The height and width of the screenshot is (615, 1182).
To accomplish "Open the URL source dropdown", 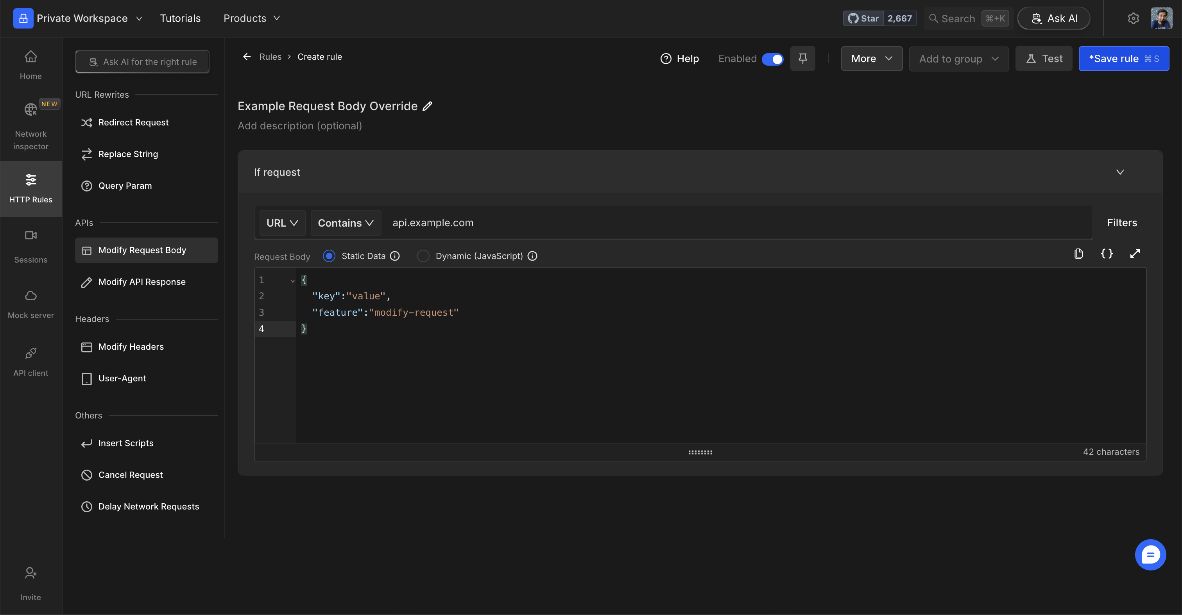I will [282, 223].
